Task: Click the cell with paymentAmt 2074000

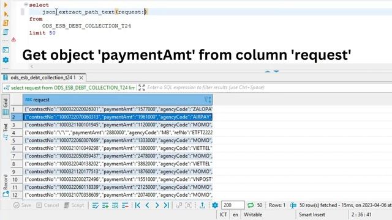Action: [118, 195]
